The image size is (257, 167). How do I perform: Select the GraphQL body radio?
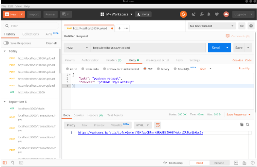(x=175, y=69)
